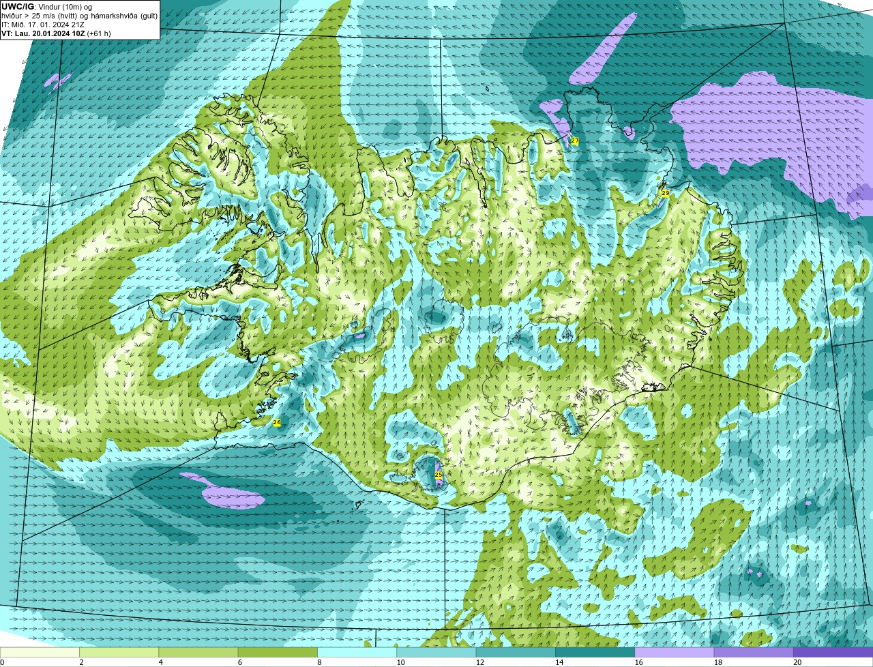Click the scale label '14'
The height and width of the screenshot is (667, 873).
point(559,662)
